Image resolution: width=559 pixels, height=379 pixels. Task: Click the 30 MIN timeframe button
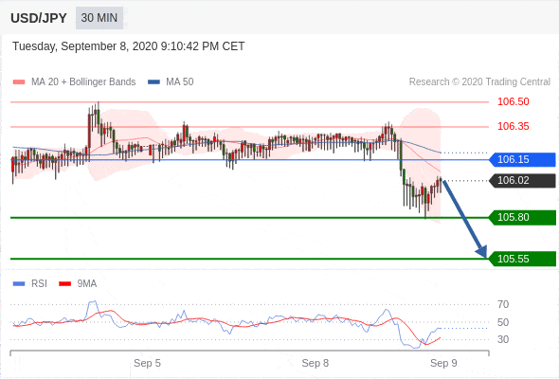tap(99, 18)
